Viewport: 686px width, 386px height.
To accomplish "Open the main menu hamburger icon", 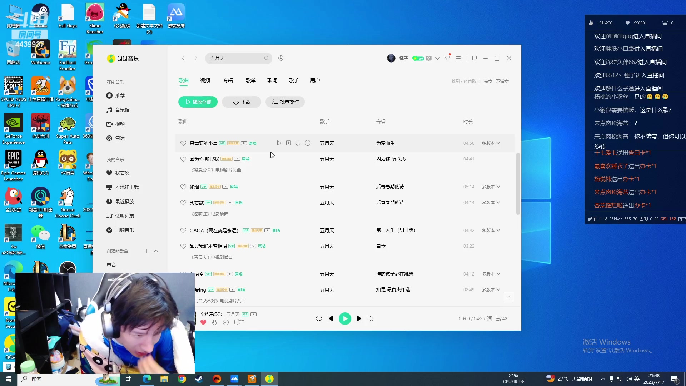I will (x=458, y=58).
